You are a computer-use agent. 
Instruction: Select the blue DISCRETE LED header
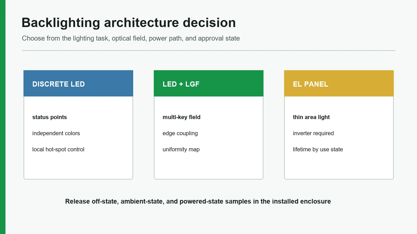pyautogui.click(x=78, y=83)
